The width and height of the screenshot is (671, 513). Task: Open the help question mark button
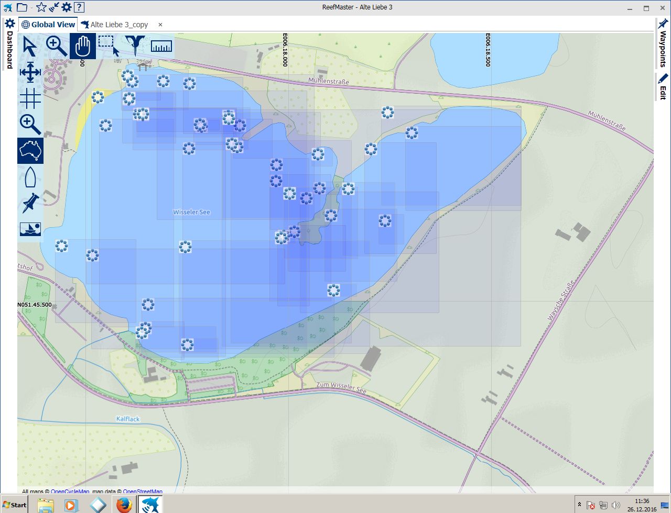point(79,7)
